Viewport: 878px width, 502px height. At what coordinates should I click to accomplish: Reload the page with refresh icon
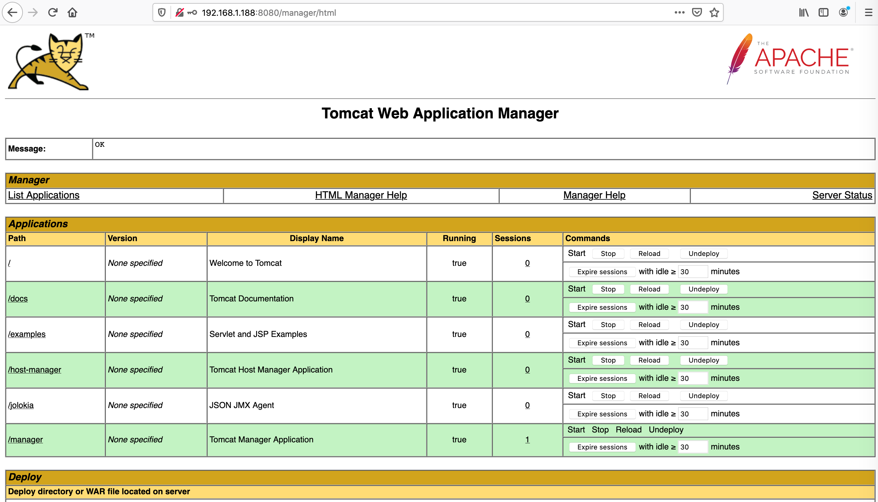52,13
